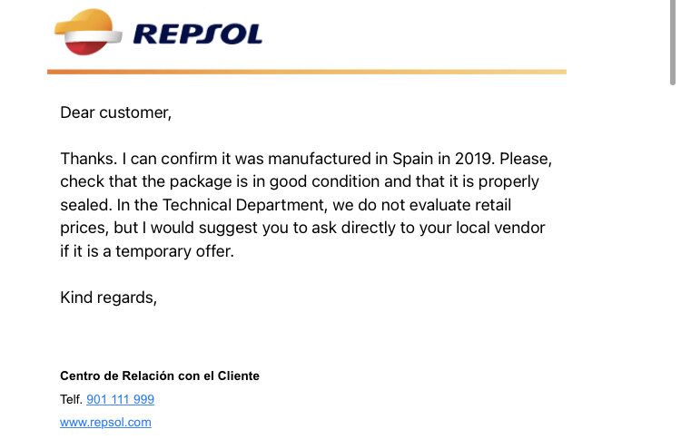
Task: Click the "Kind regards," closing line
Action: click(108, 298)
